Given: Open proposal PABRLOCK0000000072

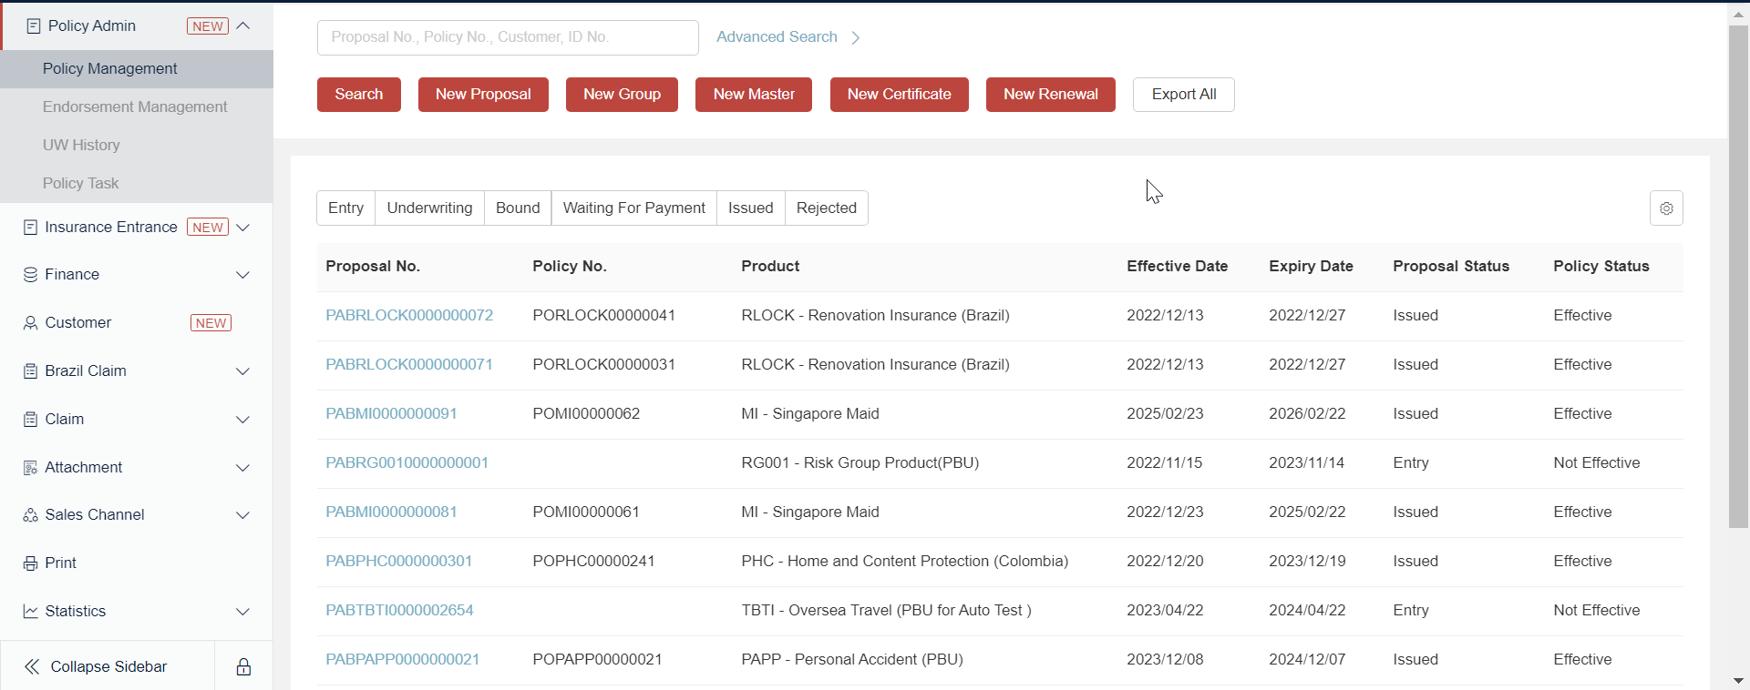Looking at the screenshot, I should click(x=409, y=315).
